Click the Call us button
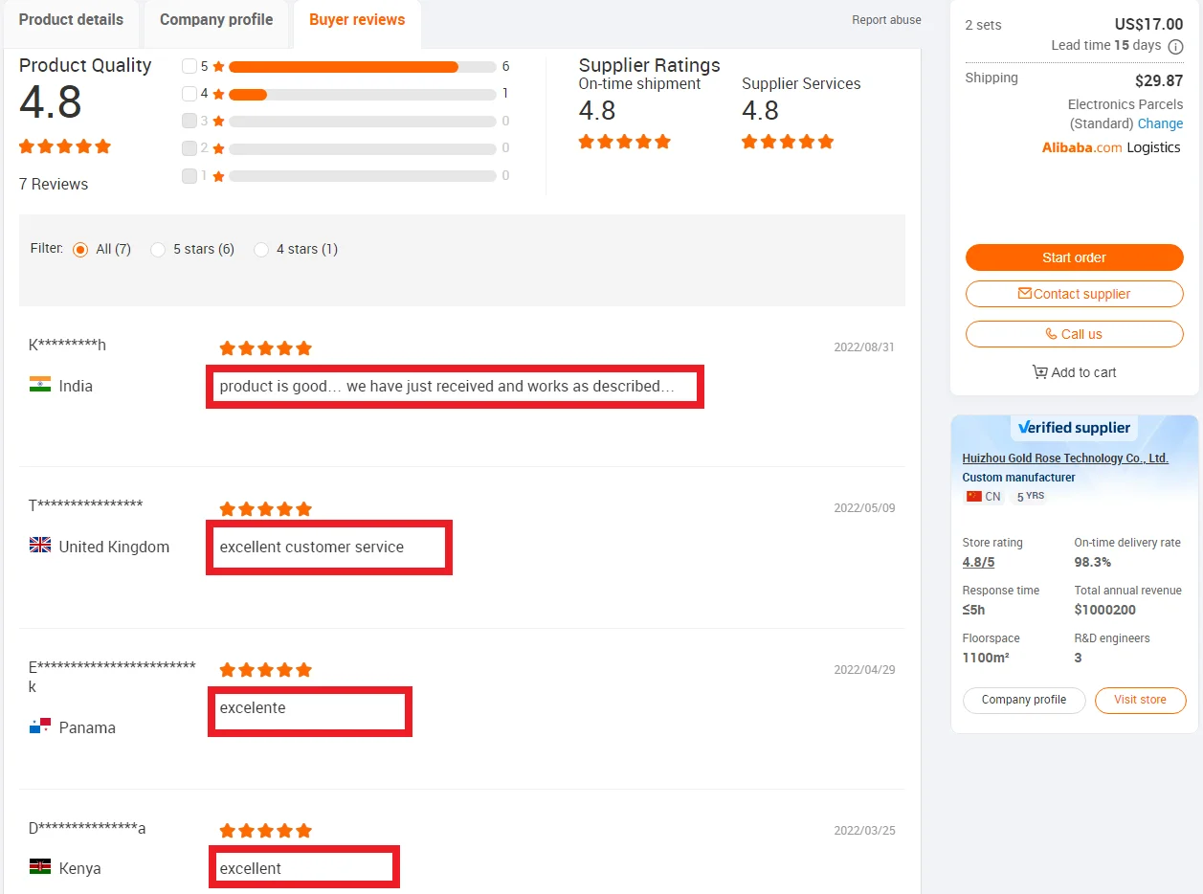The width and height of the screenshot is (1203, 894). coord(1074,334)
